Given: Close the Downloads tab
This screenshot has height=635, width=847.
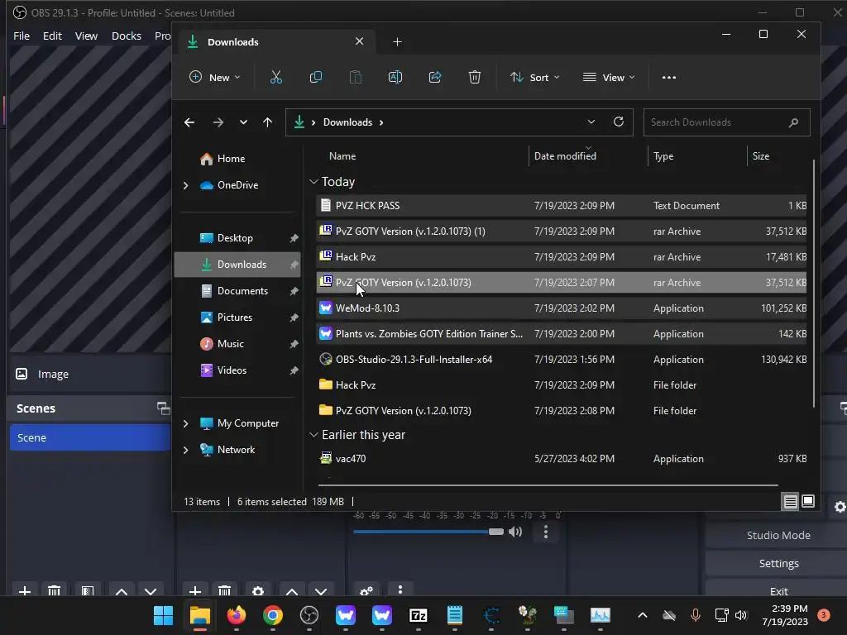Looking at the screenshot, I should (359, 41).
